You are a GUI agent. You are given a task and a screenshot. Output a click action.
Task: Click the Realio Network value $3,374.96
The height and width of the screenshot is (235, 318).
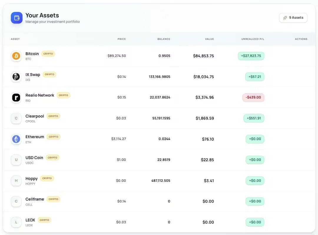tap(205, 97)
